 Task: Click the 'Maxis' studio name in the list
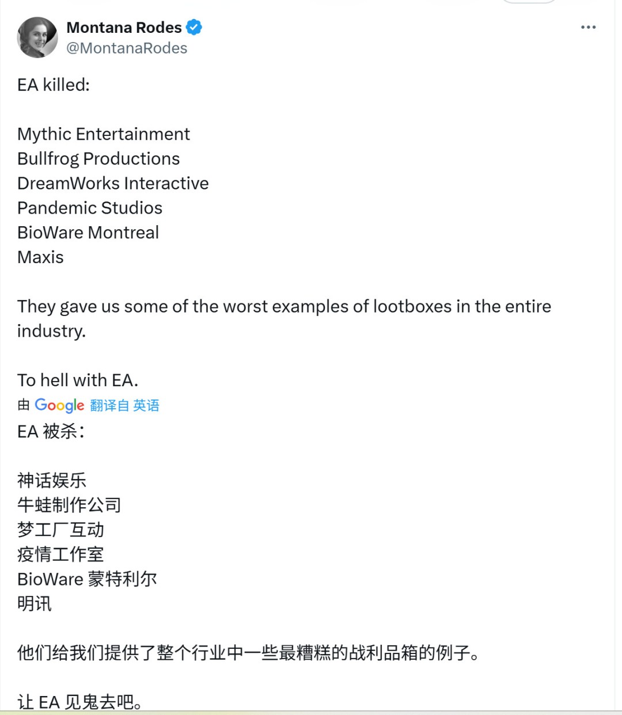(x=40, y=257)
